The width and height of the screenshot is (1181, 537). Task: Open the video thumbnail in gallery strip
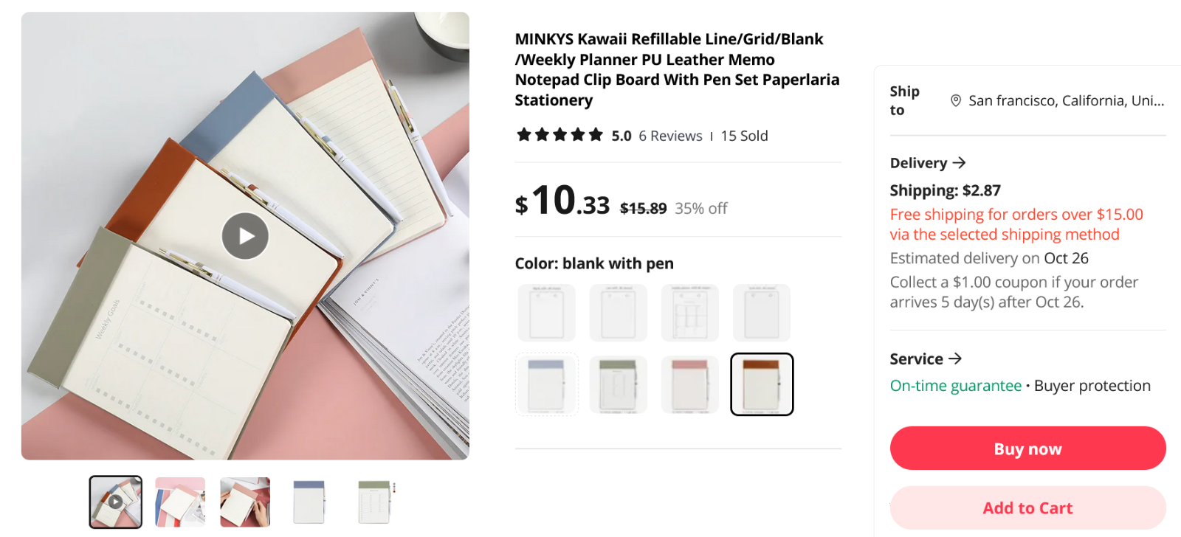[116, 502]
